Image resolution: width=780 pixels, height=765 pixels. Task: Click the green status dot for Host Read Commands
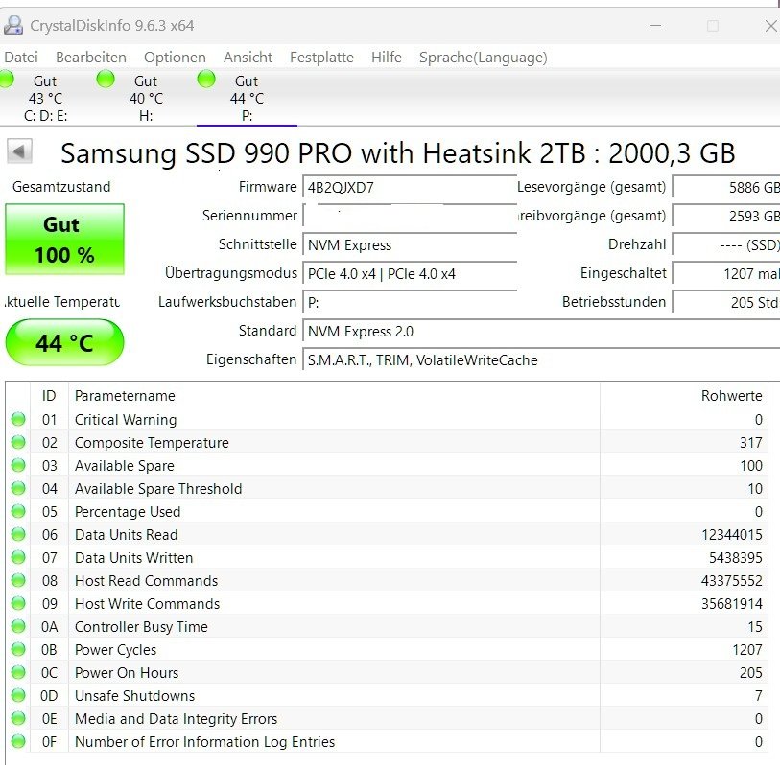point(18,580)
